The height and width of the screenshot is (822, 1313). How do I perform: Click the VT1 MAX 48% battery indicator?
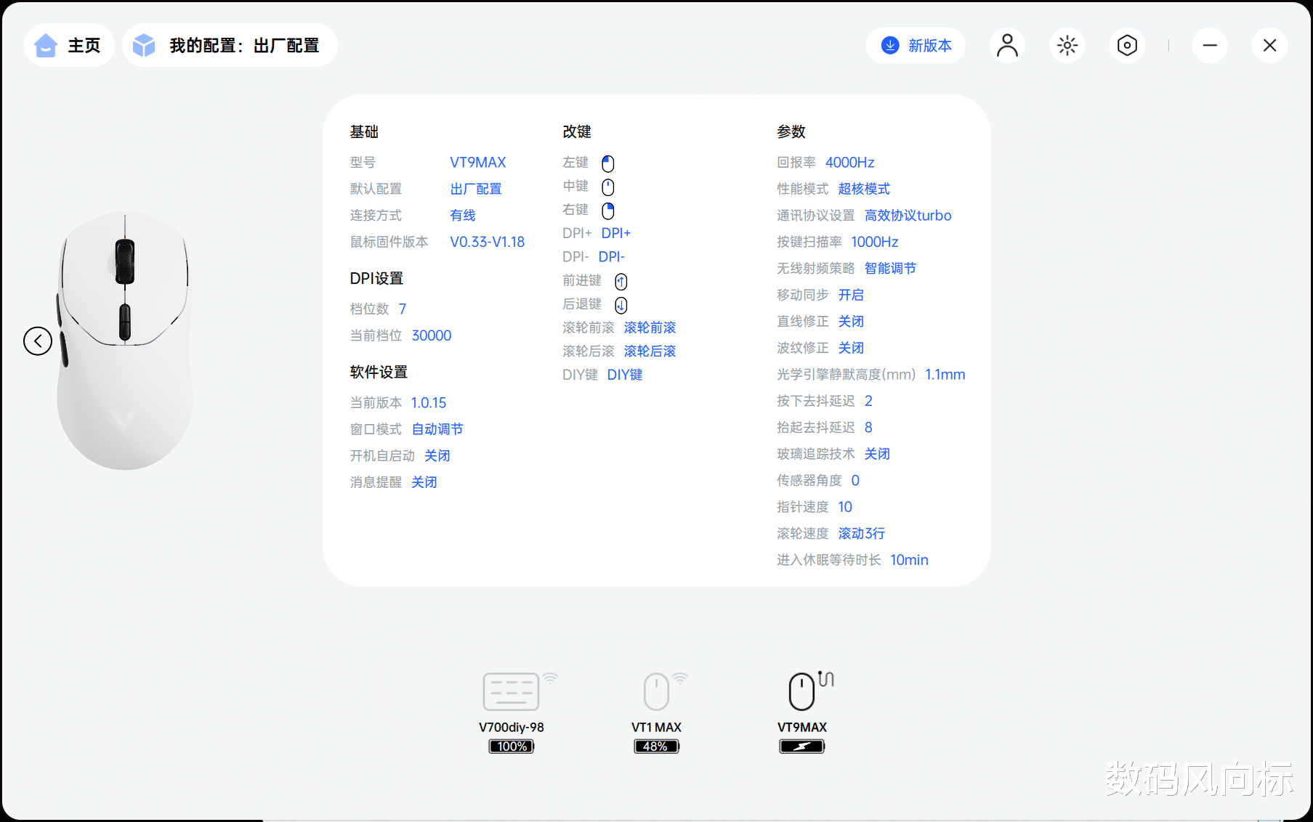tap(657, 746)
